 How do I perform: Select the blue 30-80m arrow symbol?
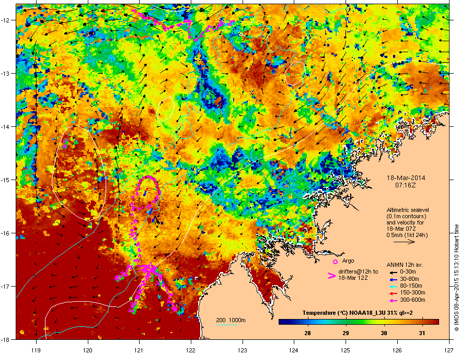[x=394, y=279]
